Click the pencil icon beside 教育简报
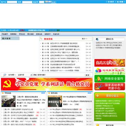 coord(41,39)
